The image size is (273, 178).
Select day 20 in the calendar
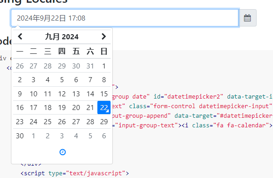[76, 108]
